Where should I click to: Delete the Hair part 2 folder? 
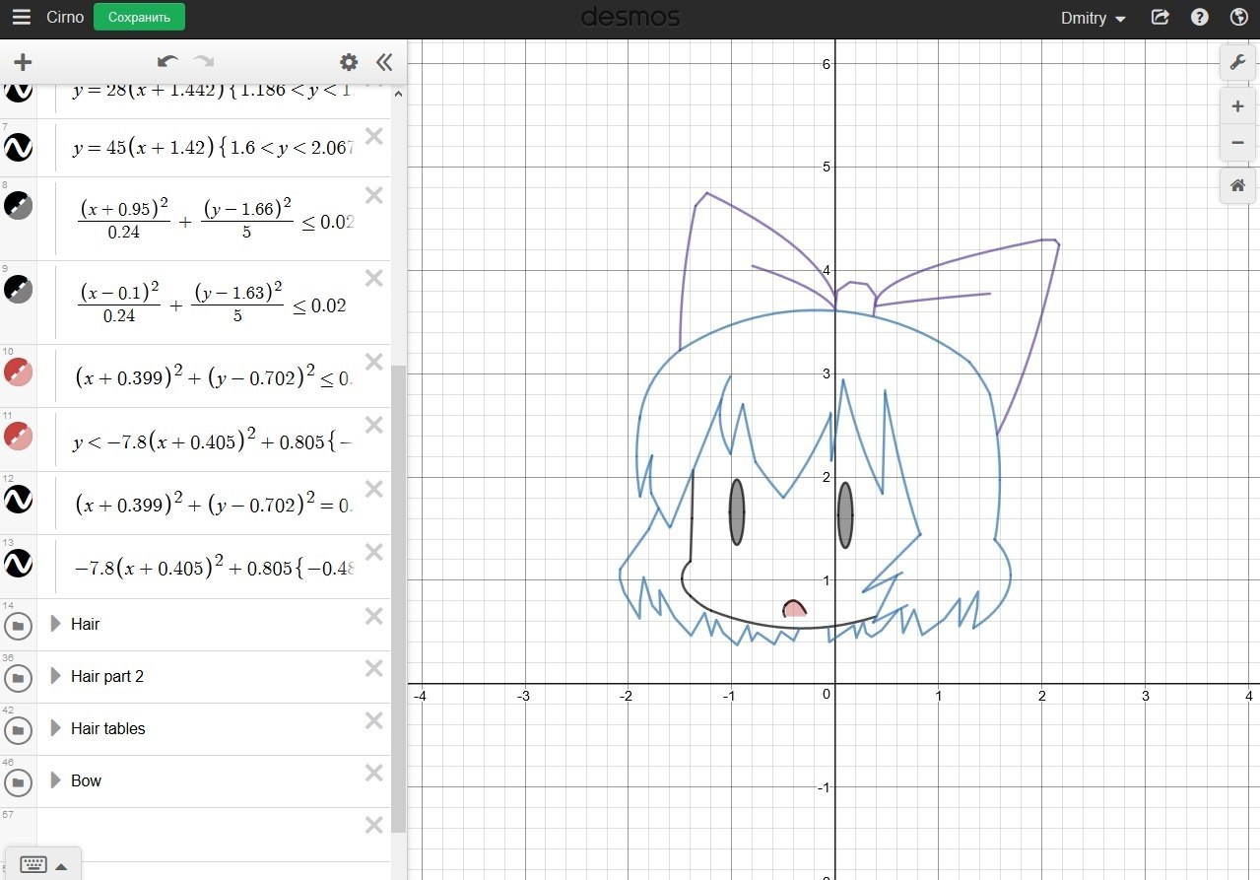click(x=374, y=669)
